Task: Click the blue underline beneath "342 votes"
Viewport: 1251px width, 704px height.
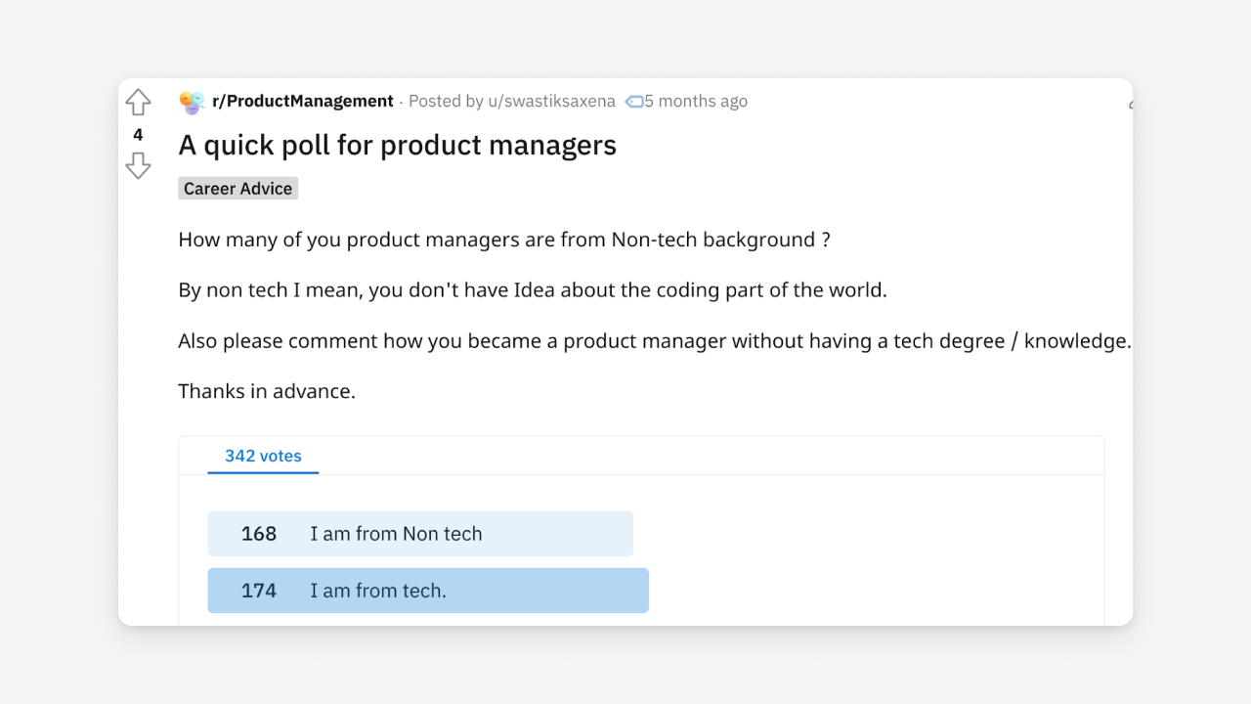Action: click(263, 473)
